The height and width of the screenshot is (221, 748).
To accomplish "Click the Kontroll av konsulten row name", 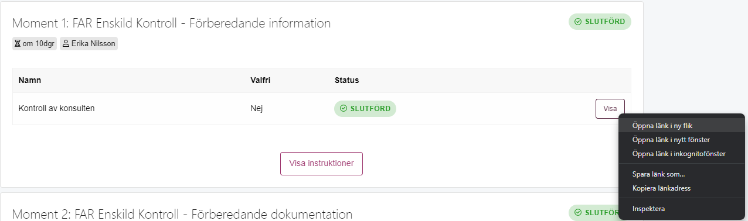I will (57, 108).
